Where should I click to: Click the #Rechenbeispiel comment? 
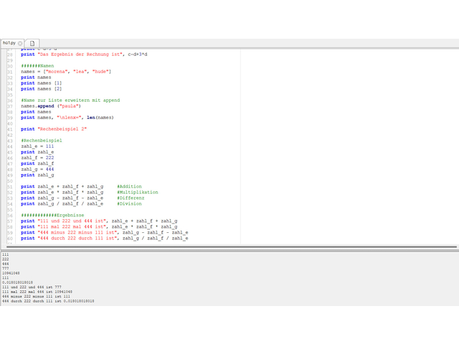42,140
